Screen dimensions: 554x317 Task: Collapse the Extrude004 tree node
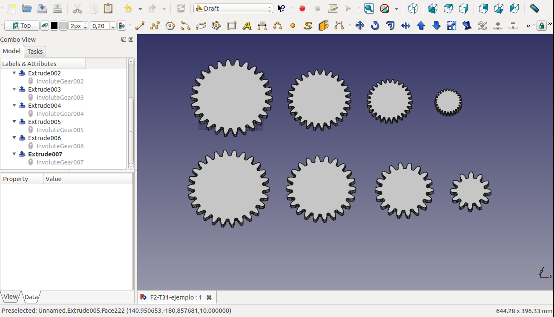pyautogui.click(x=14, y=106)
